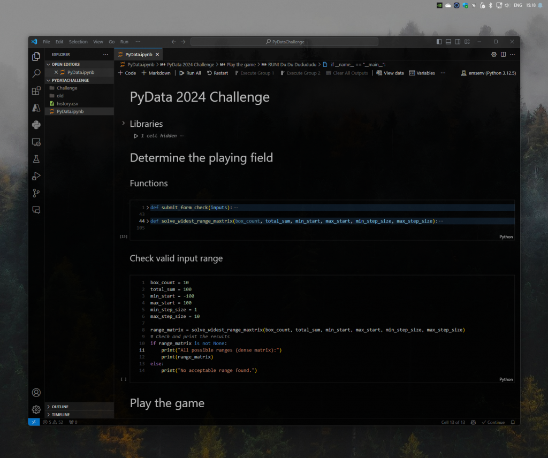548x458 pixels.
Task: Toggle the secondary sidebar icon
Action: pyautogui.click(x=457, y=41)
